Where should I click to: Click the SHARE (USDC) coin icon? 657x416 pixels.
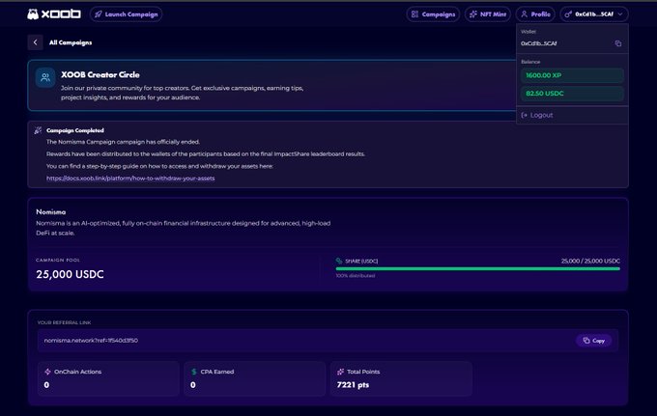(x=339, y=261)
